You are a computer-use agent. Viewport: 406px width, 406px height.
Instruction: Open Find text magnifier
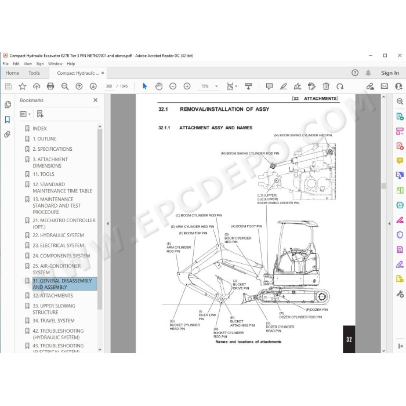65,86
